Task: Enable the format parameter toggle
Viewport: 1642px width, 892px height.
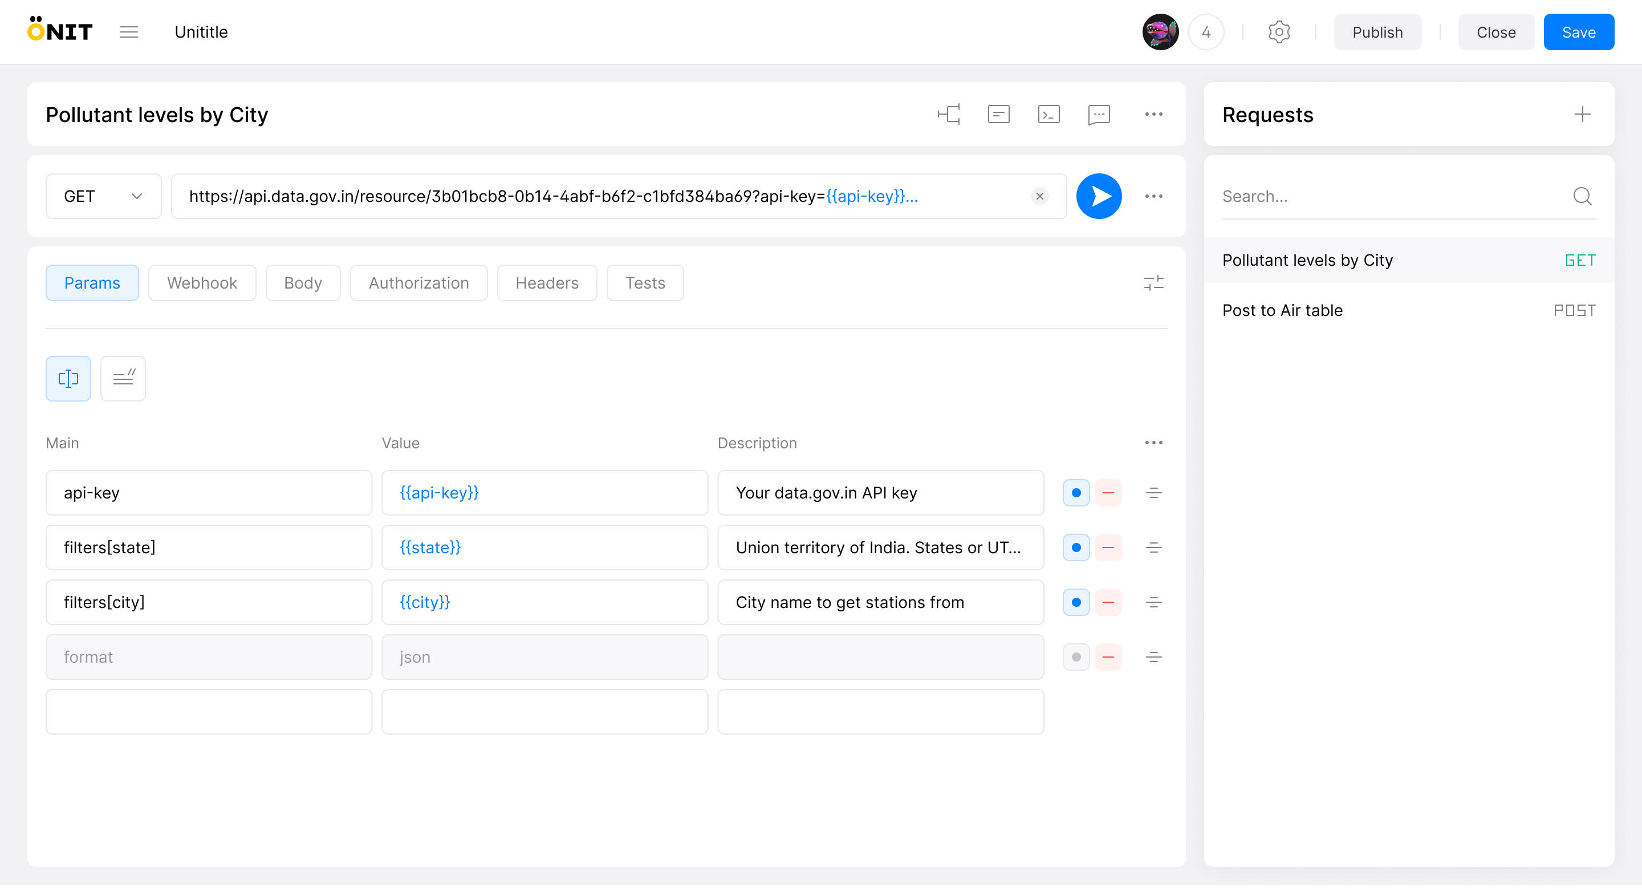Action: pos(1076,658)
